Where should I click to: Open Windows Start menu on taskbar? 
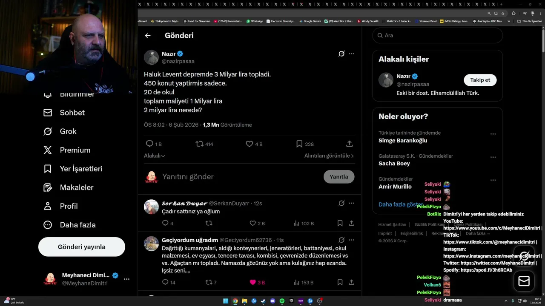(x=226, y=301)
